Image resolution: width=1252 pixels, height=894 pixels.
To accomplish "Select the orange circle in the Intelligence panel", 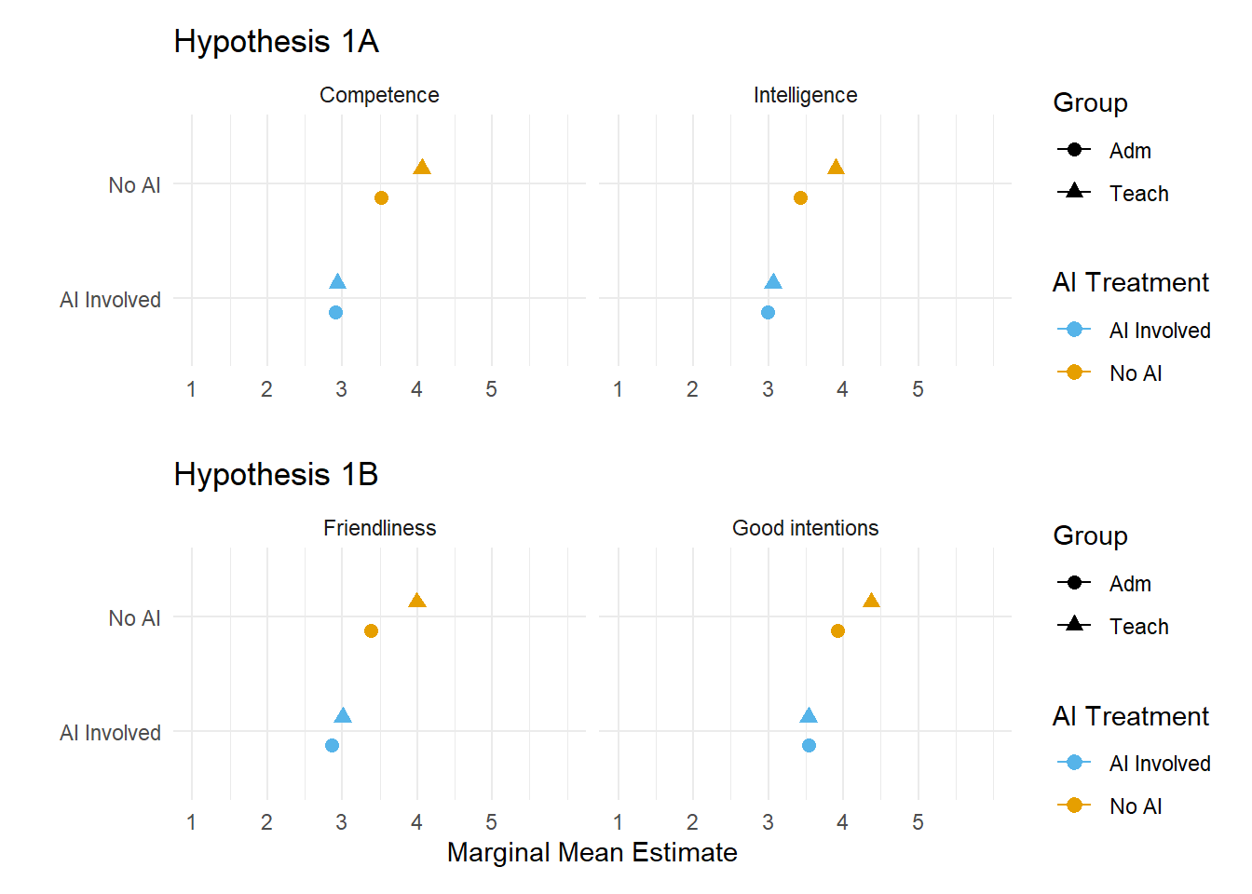I will point(800,197).
